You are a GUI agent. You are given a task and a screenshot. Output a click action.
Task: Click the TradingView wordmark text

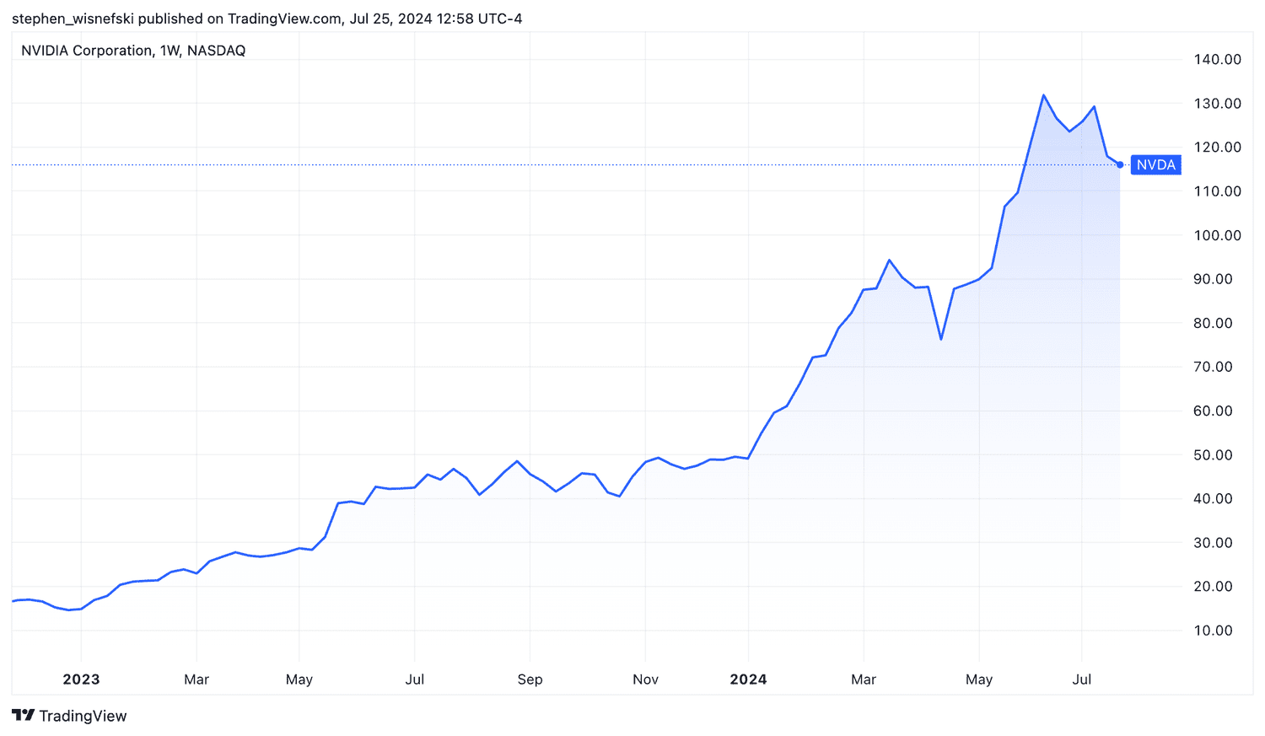tap(83, 716)
